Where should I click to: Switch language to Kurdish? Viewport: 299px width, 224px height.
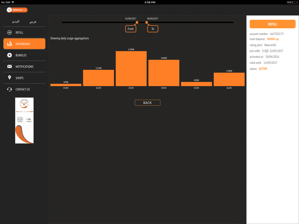tap(16, 22)
